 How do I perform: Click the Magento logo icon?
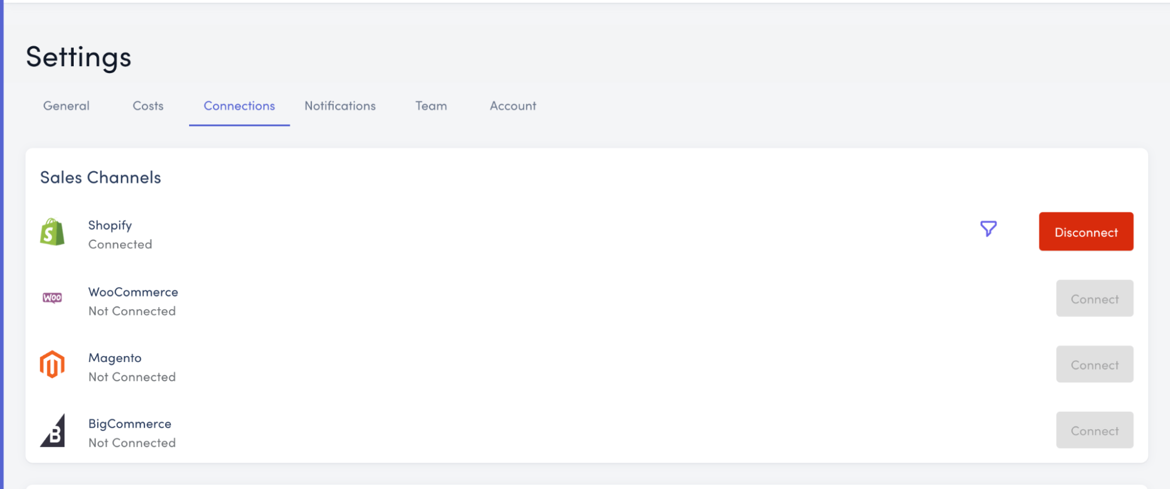[x=52, y=364]
